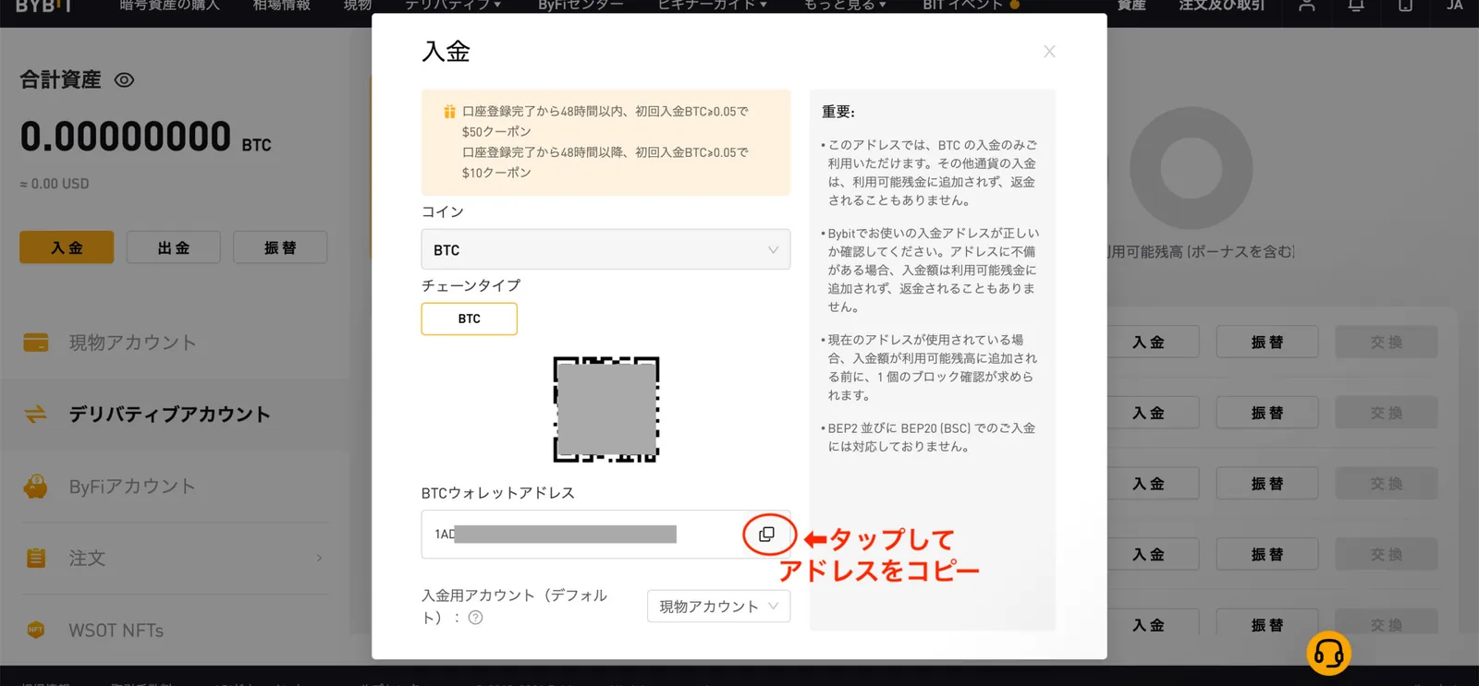Open the 入金用アカウント dropdown set to 現物アカウント
The width and height of the screenshot is (1479, 686).
pos(718,607)
